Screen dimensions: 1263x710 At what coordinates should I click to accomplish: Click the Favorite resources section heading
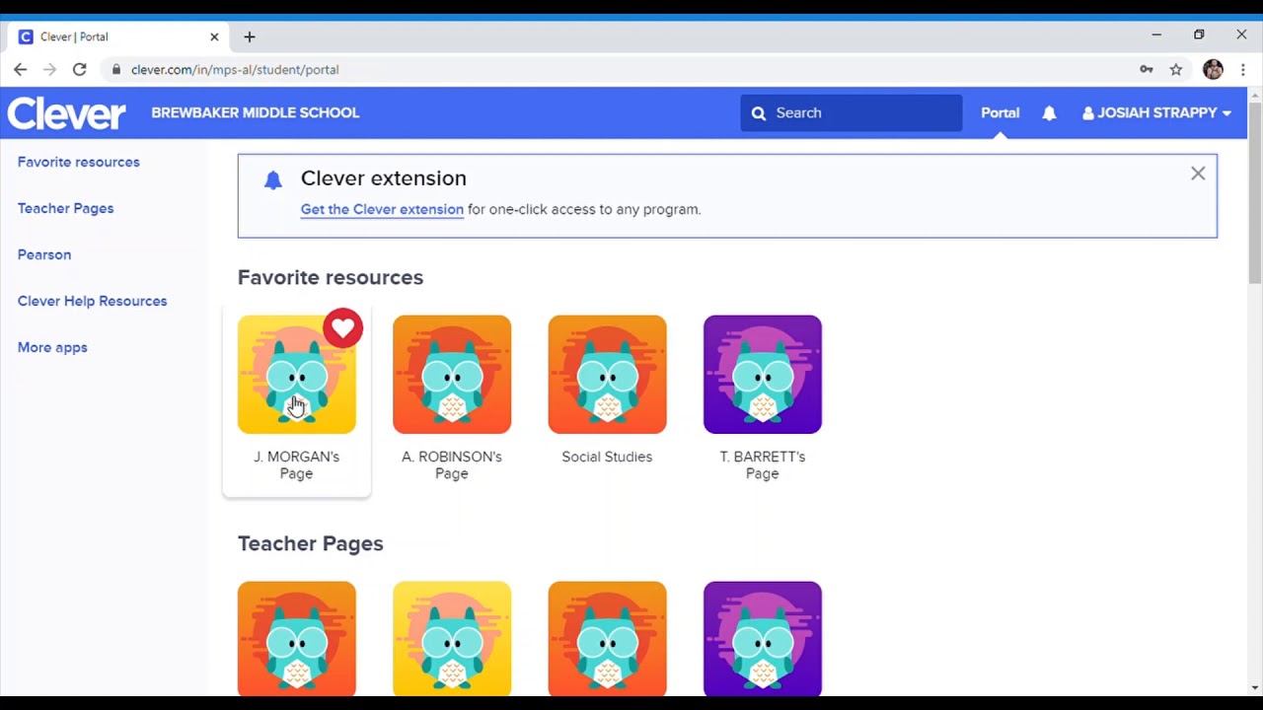point(331,277)
